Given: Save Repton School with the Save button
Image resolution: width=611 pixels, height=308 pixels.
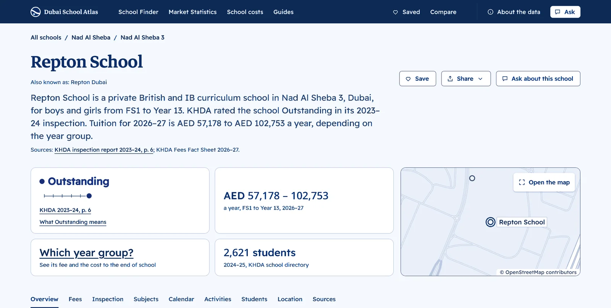Looking at the screenshot, I should (417, 79).
